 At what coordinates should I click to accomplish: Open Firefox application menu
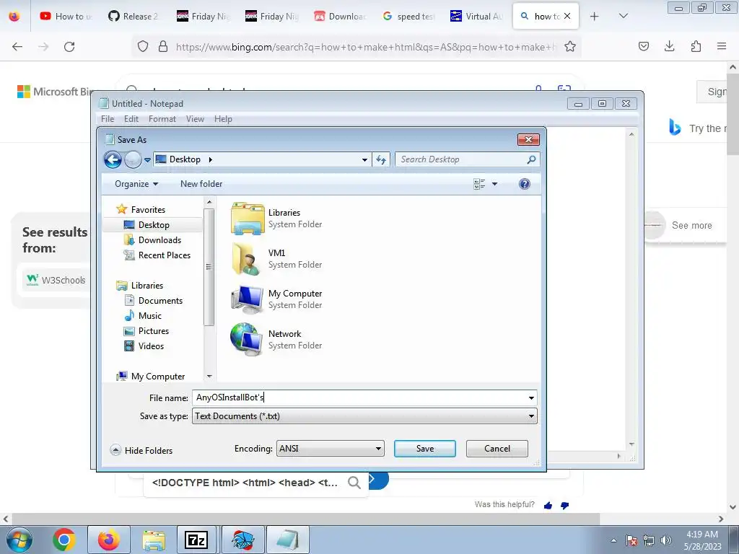pyautogui.click(x=722, y=46)
